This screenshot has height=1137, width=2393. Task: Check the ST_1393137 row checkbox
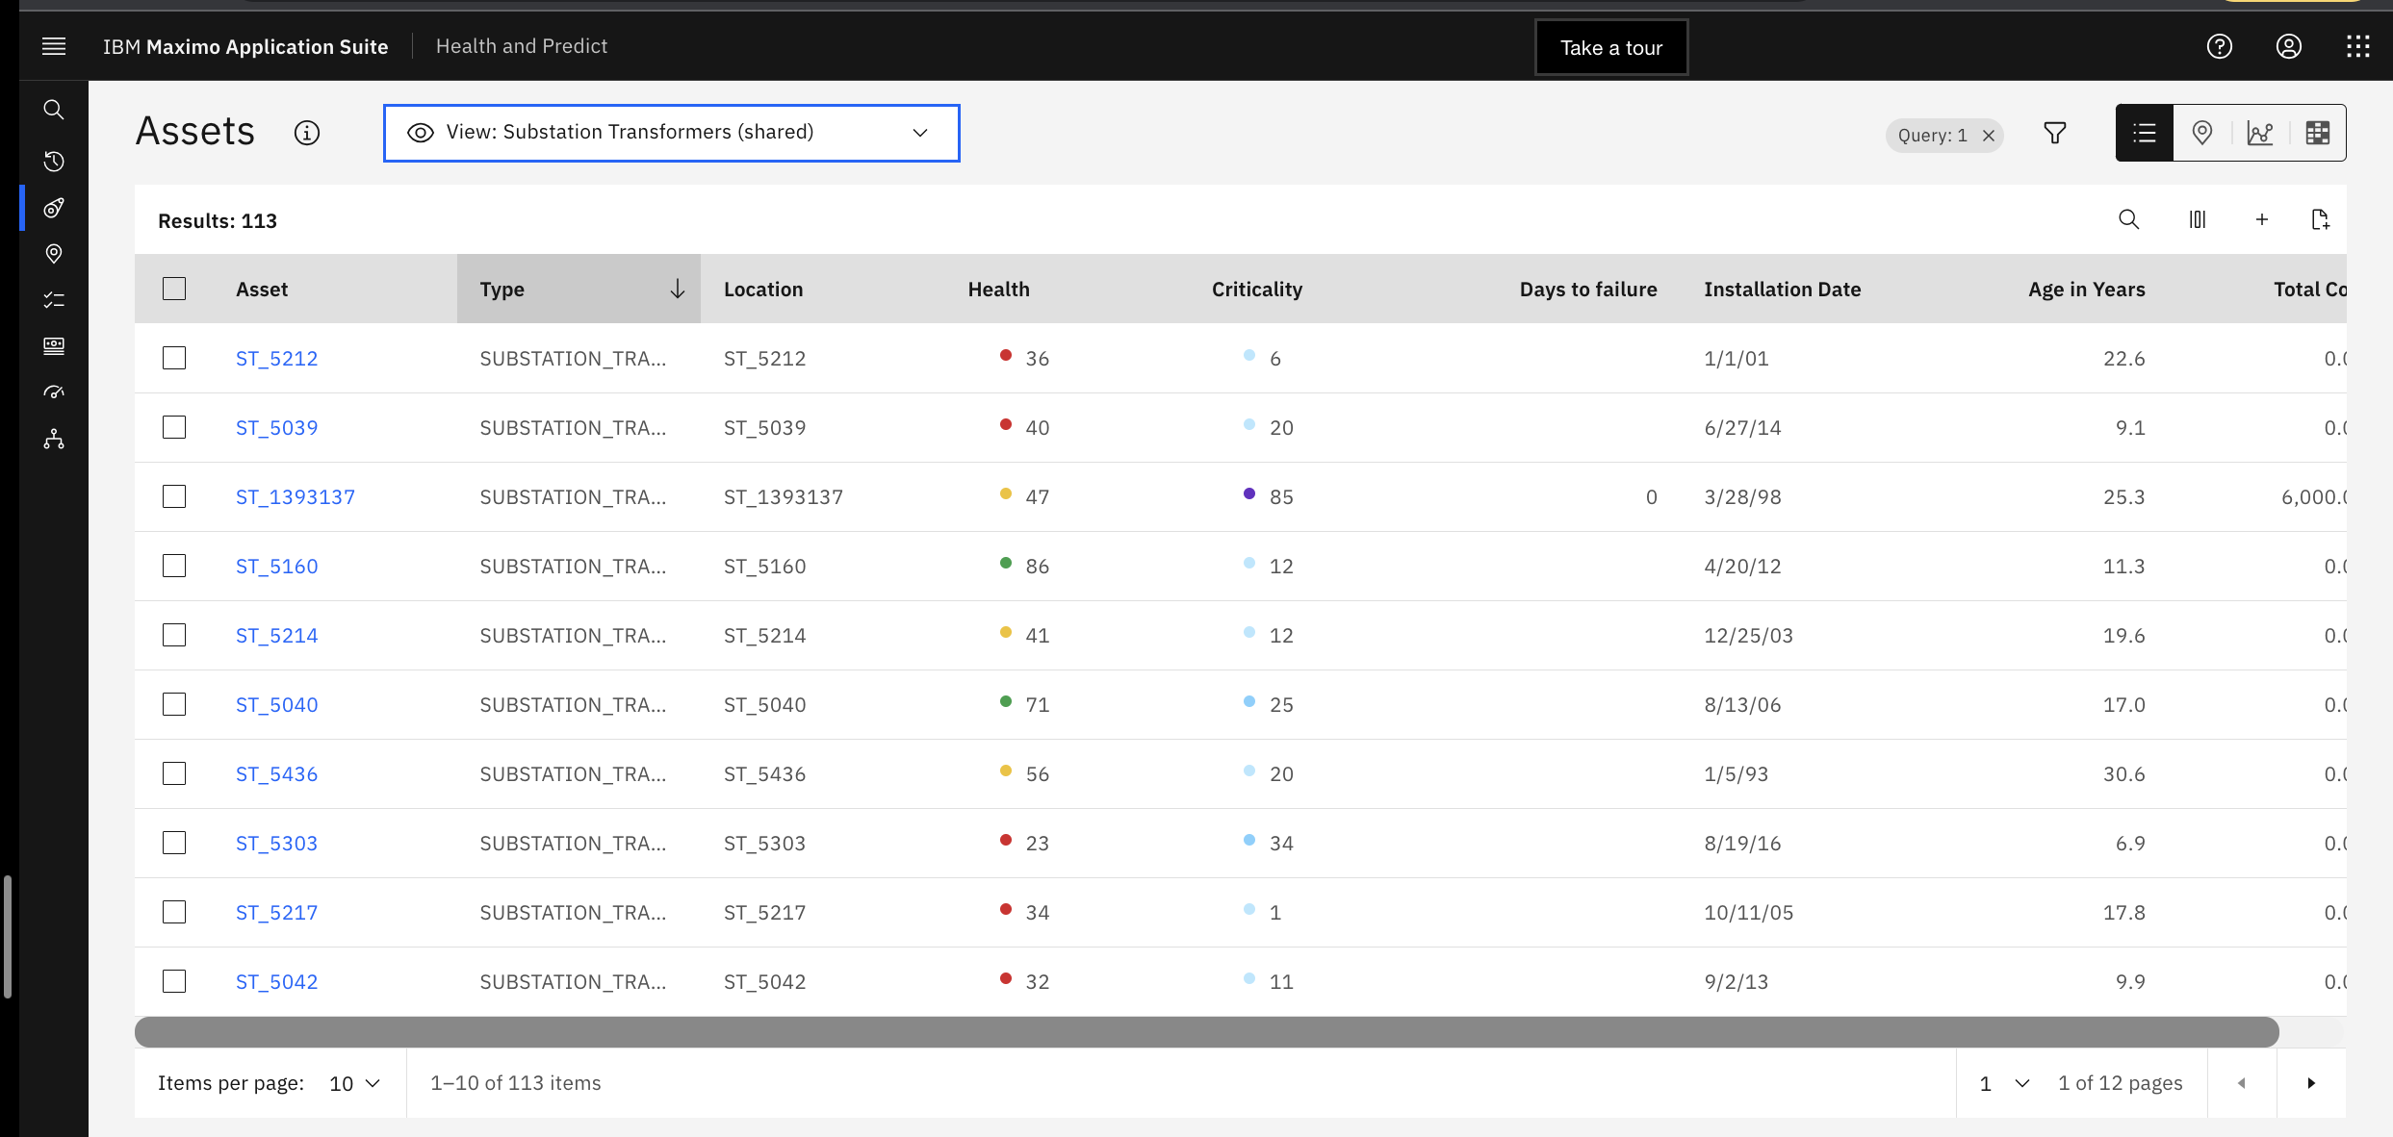click(174, 496)
